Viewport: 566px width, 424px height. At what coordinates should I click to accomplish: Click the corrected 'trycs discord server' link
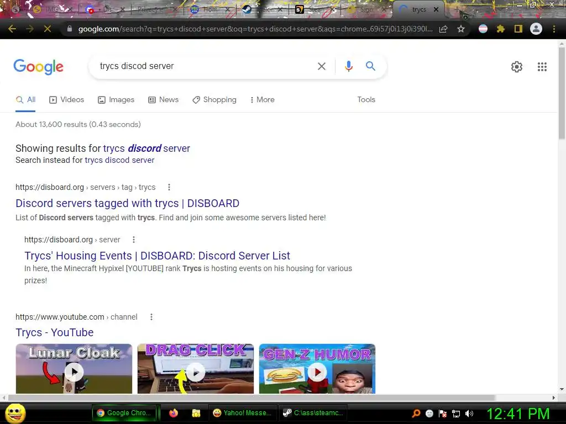[x=146, y=148]
